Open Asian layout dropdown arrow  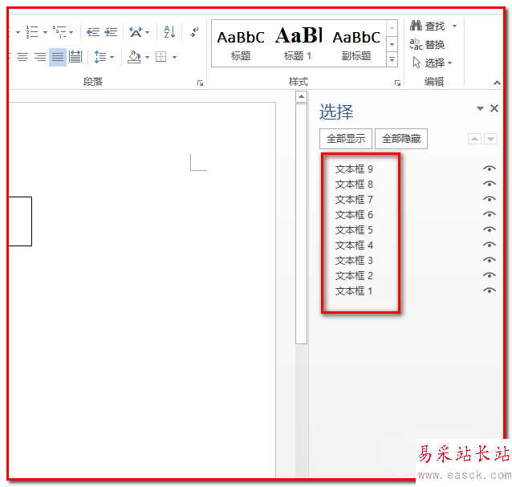click(148, 32)
